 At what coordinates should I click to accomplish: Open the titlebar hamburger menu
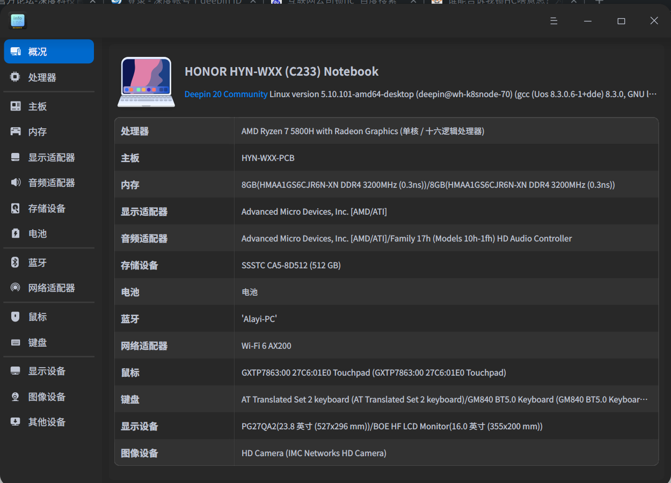pos(553,21)
